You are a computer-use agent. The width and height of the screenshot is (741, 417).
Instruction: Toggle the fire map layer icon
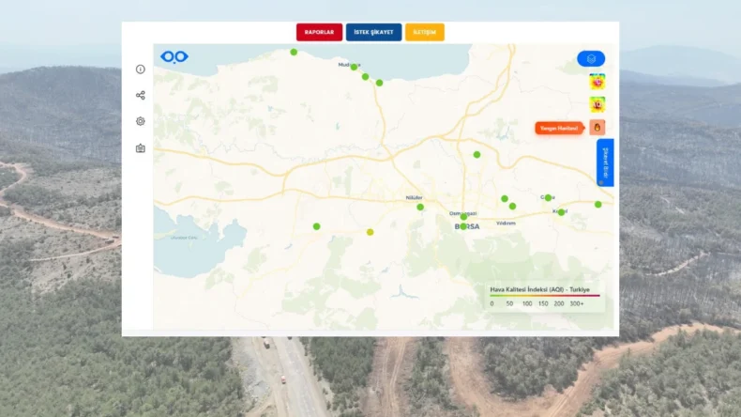point(597,128)
